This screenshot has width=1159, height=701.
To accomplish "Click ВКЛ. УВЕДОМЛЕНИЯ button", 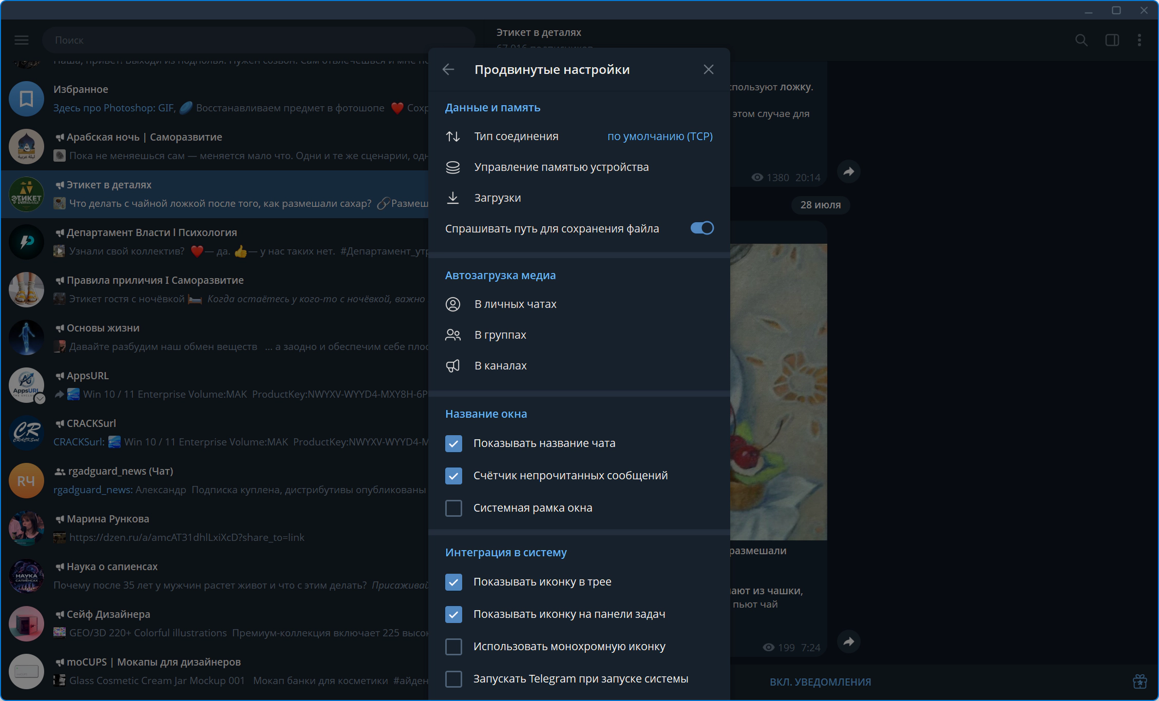I will point(820,682).
